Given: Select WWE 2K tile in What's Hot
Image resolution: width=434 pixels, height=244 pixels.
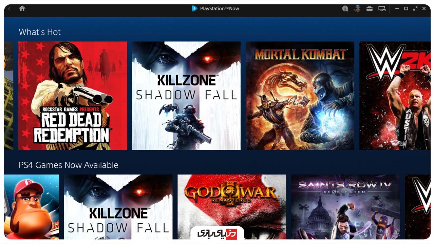Looking at the screenshot, I should pyautogui.click(x=395, y=96).
